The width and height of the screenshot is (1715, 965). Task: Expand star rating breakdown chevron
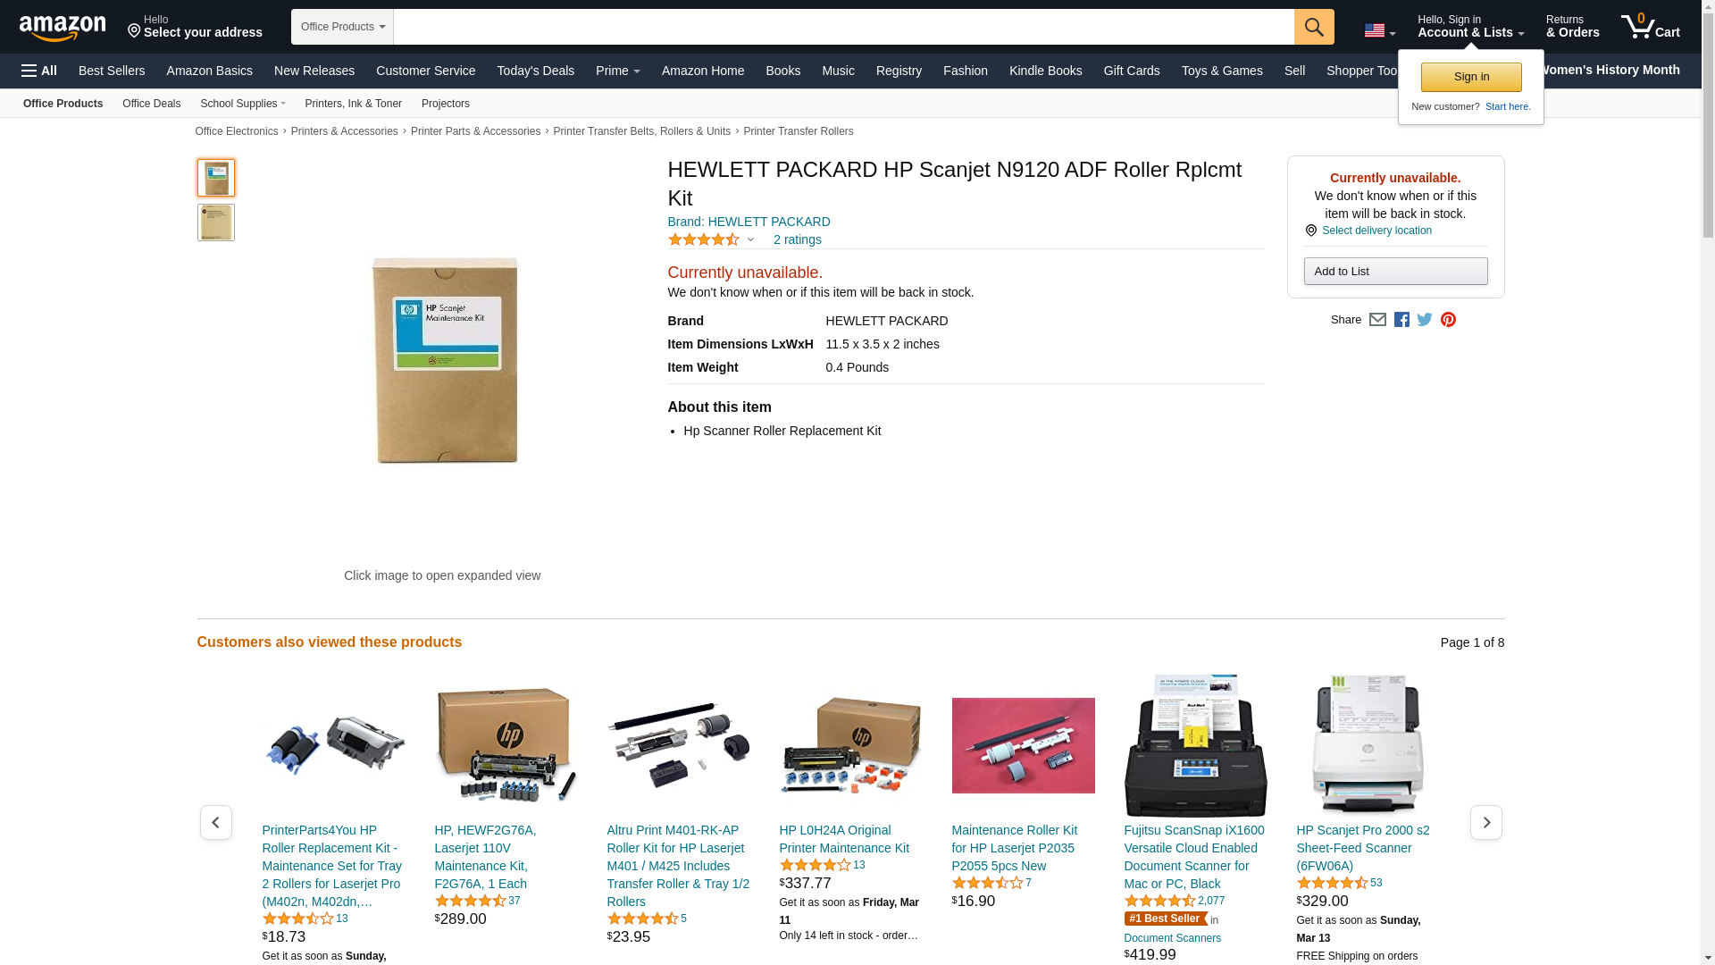pos(750,239)
